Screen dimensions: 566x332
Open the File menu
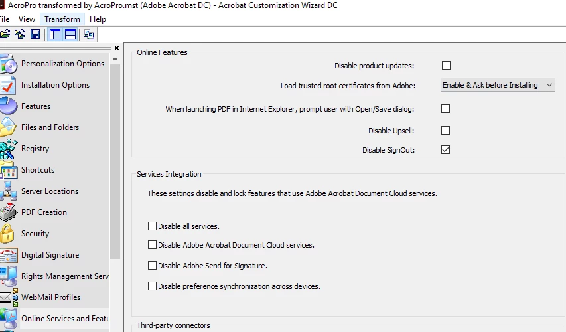(x=5, y=19)
